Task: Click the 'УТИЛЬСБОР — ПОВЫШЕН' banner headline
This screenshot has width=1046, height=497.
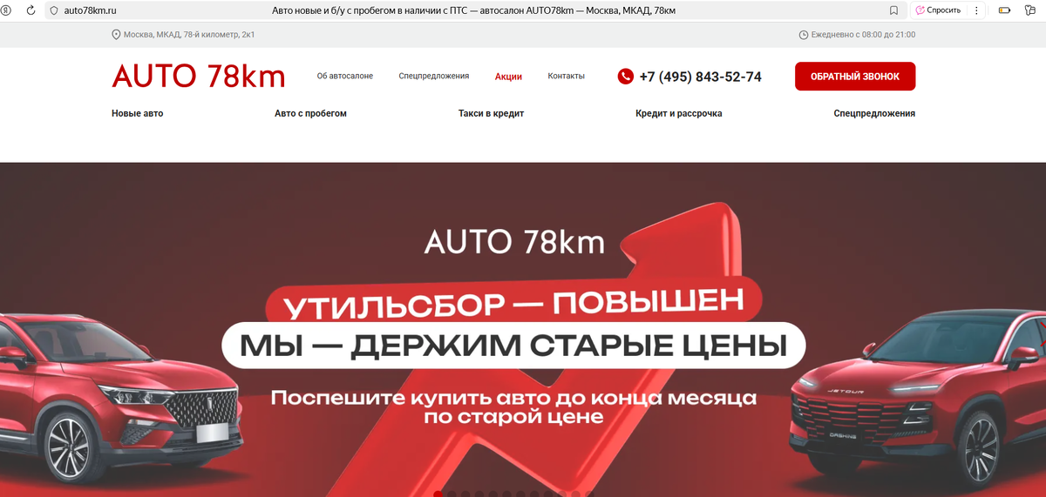Action: [x=515, y=305]
